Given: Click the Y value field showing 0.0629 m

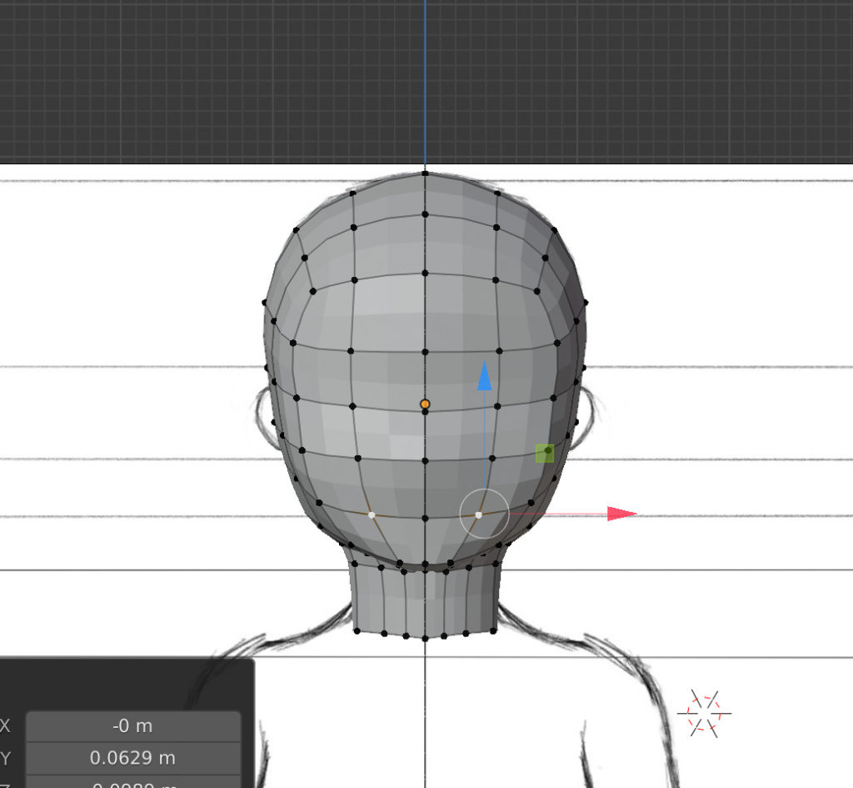Looking at the screenshot, I should 133,758.
